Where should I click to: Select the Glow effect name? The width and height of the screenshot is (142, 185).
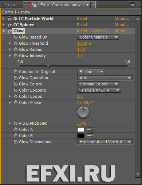pos(19,31)
